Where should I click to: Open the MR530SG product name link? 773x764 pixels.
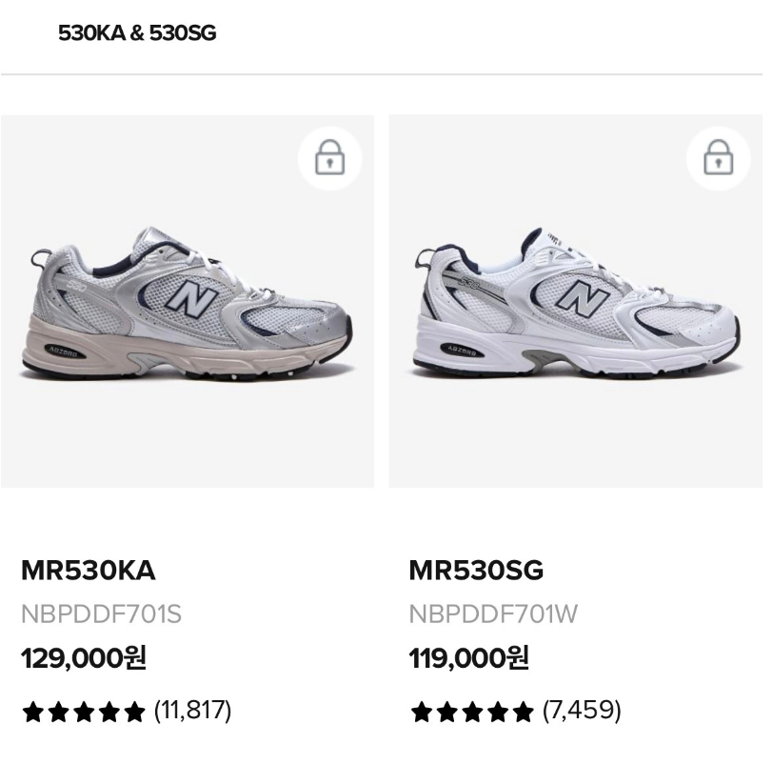pos(476,571)
